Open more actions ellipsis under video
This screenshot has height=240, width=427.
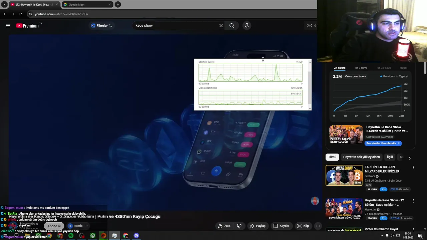point(318,226)
